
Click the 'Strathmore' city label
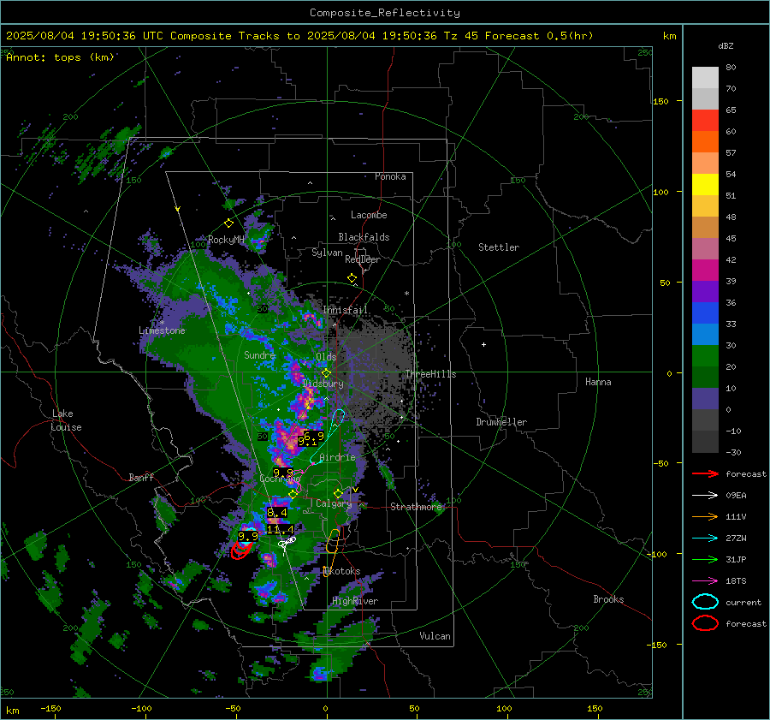point(416,507)
